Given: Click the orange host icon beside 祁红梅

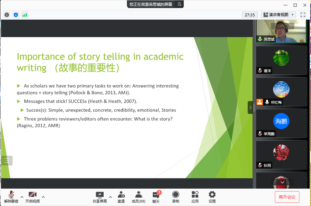Looking at the screenshot, I should 260,102.
